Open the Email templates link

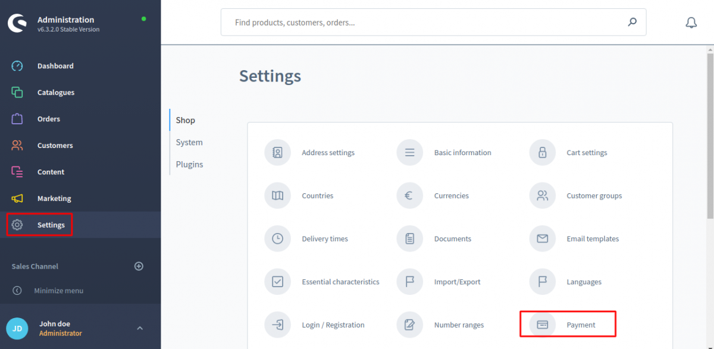[x=593, y=239]
